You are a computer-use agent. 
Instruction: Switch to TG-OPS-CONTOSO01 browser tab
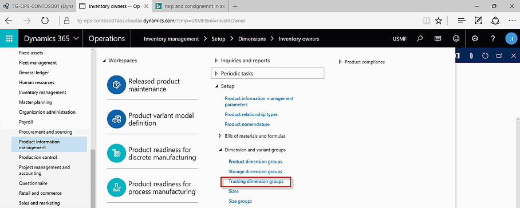pyautogui.click(x=38, y=6)
